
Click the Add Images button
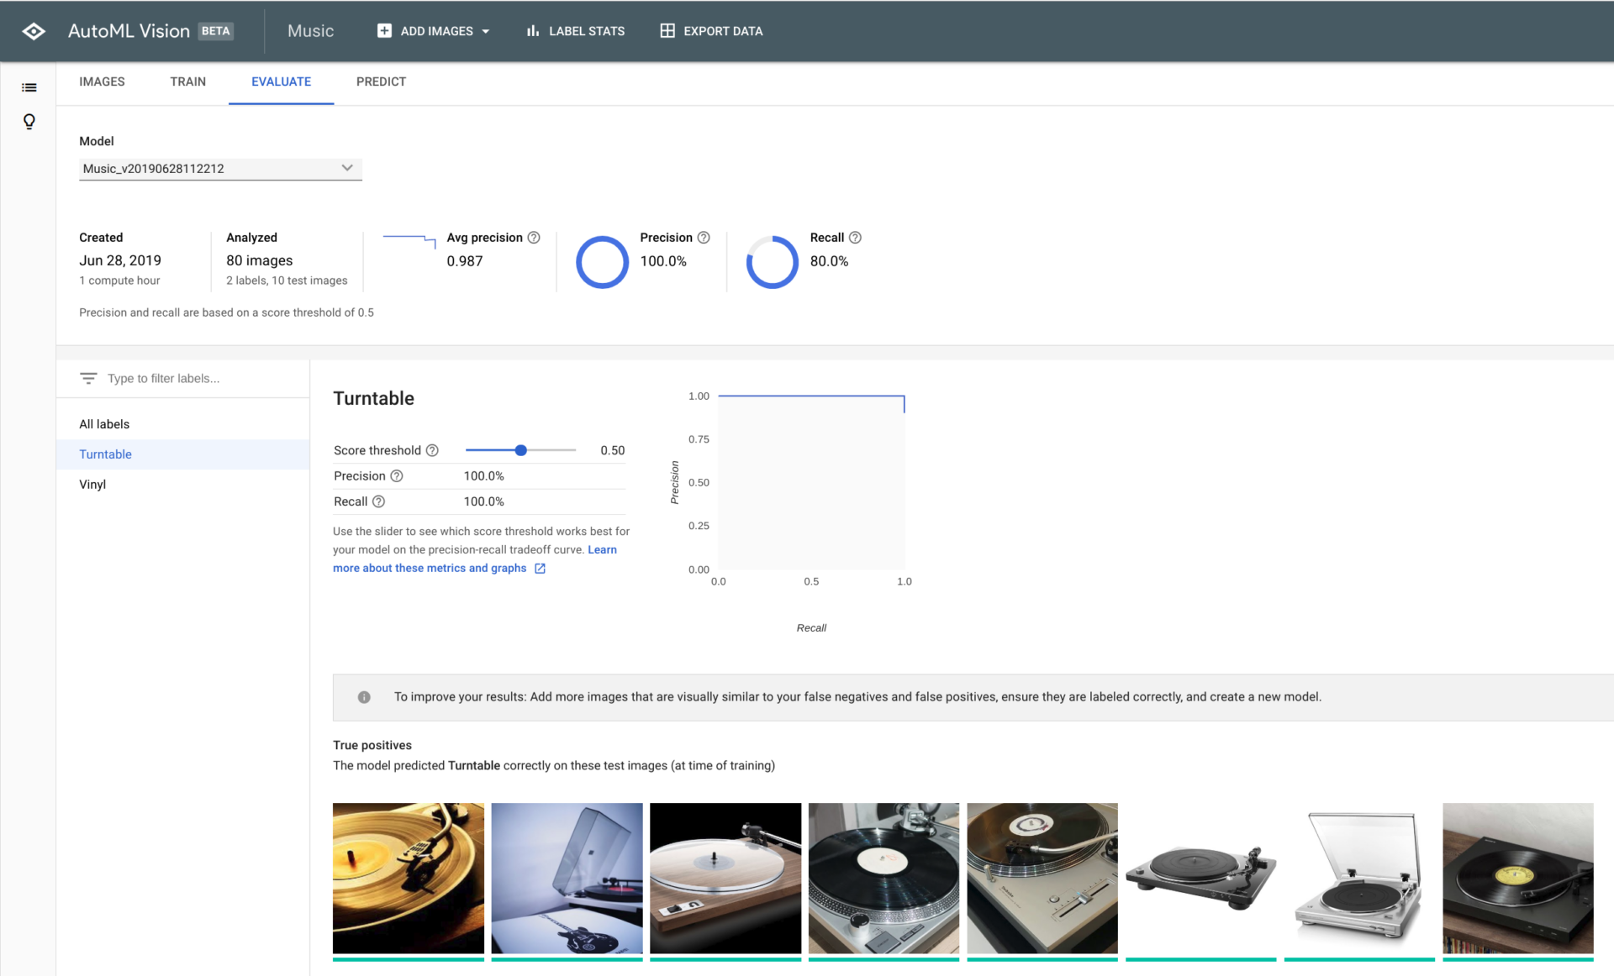434,31
